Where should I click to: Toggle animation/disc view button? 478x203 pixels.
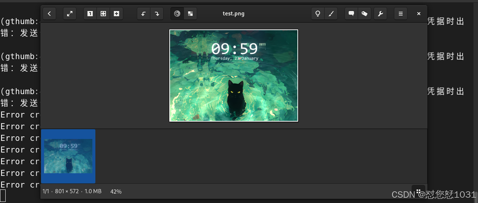point(177,14)
